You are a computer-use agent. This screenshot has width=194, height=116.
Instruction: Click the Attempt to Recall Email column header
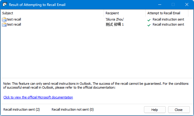(x=167, y=13)
